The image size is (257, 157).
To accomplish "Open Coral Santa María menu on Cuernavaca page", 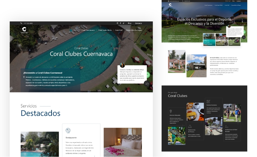I will [105, 30].
